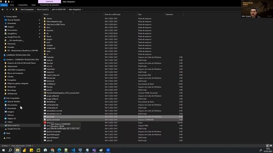The width and height of the screenshot is (273, 153).
Task: Go back using the Back arrow
Action: 3,9
